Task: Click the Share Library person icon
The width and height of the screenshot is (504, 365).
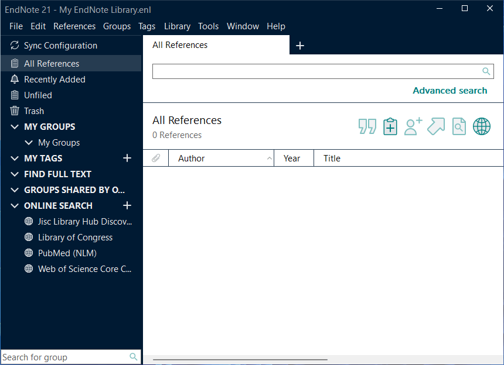Action: (x=413, y=126)
